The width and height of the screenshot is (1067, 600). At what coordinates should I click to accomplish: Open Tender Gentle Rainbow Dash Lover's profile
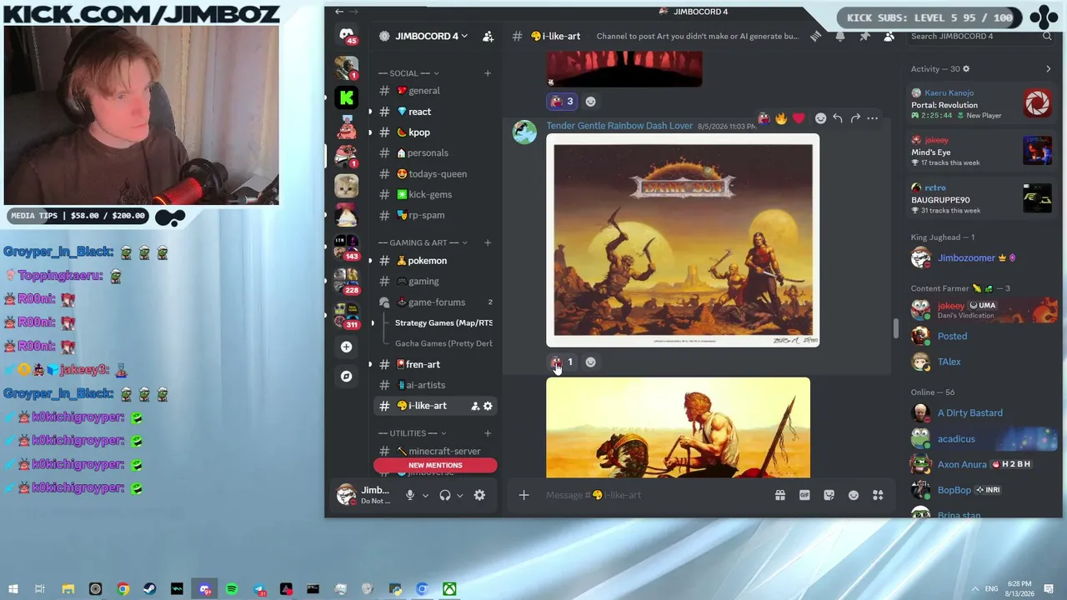tap(619, 126)
